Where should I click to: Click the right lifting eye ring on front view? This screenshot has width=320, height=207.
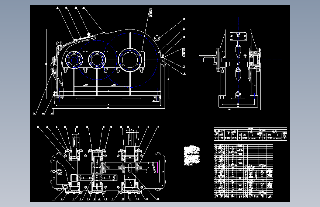[x=157, y=38]
